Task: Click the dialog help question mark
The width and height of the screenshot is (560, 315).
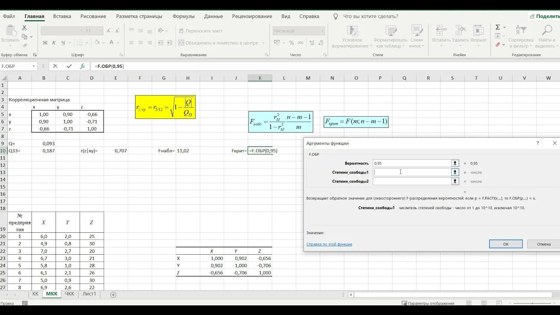Action: click(538, 143)
